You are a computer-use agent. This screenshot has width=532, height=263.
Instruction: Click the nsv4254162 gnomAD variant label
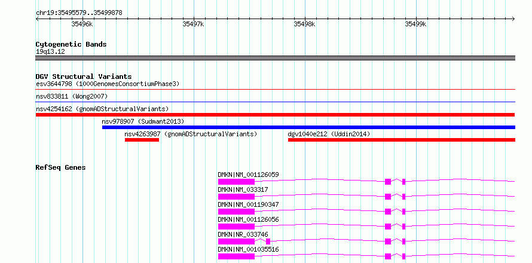102,109
